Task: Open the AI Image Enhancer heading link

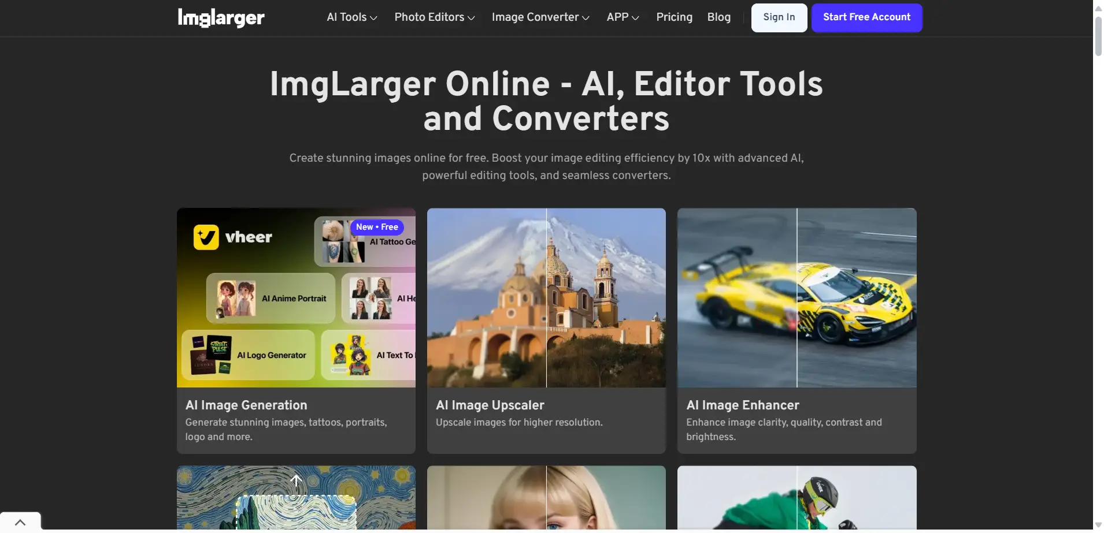Action: pos(743,405)
